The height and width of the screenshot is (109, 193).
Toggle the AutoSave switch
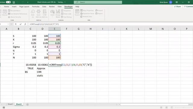point(8,2)
